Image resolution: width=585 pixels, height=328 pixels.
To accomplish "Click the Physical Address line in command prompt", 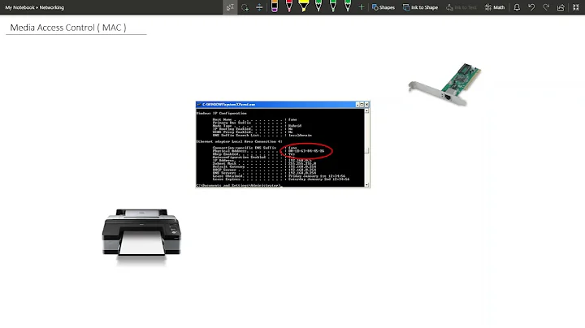I will point(268,151).
